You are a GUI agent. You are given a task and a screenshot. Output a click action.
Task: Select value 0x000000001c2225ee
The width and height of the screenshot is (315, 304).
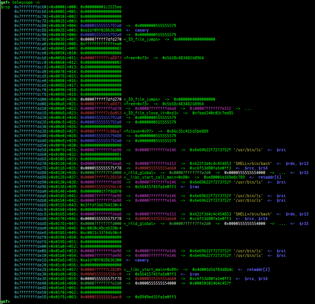[101, 7]
